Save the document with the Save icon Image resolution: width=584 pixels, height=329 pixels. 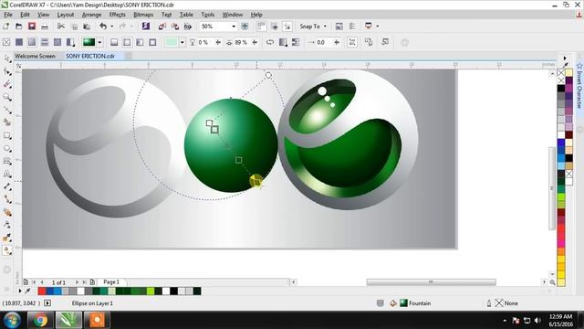pyautogui.click(x=32, y=27)
